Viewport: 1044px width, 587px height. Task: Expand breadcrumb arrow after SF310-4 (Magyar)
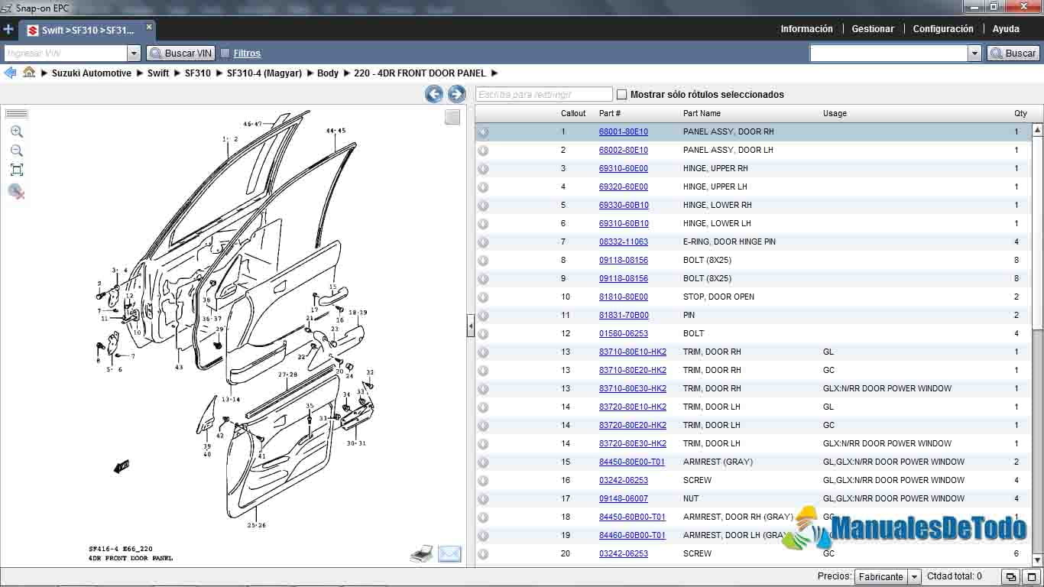[310, 73]
